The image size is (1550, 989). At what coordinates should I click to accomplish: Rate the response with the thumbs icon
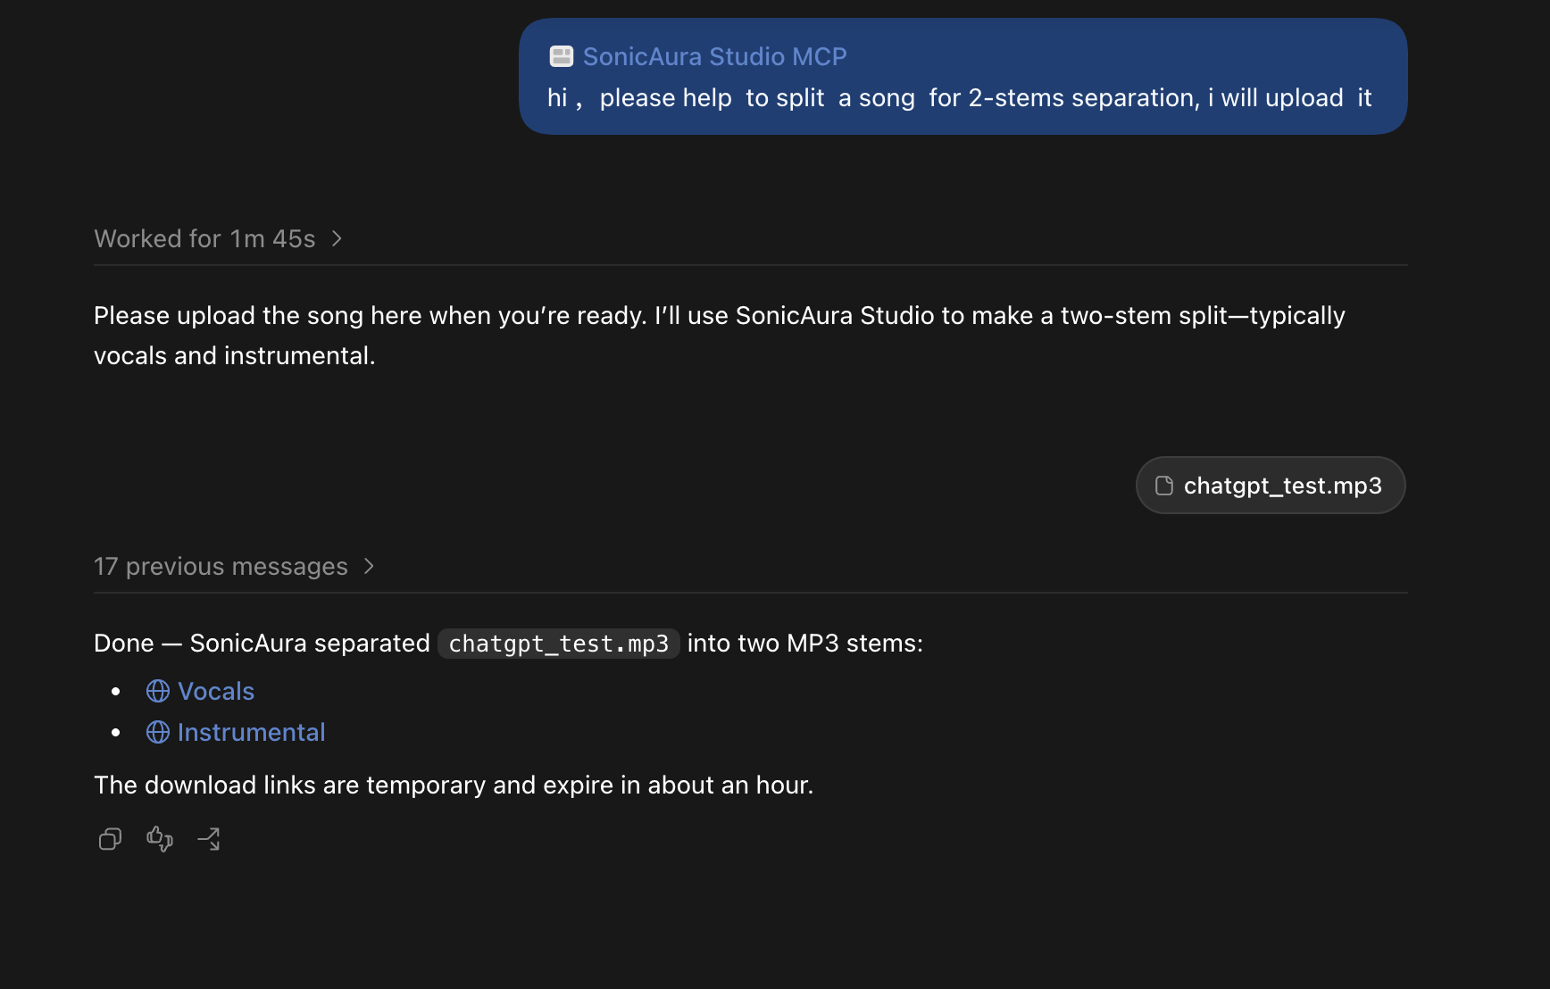click(160, 839)
